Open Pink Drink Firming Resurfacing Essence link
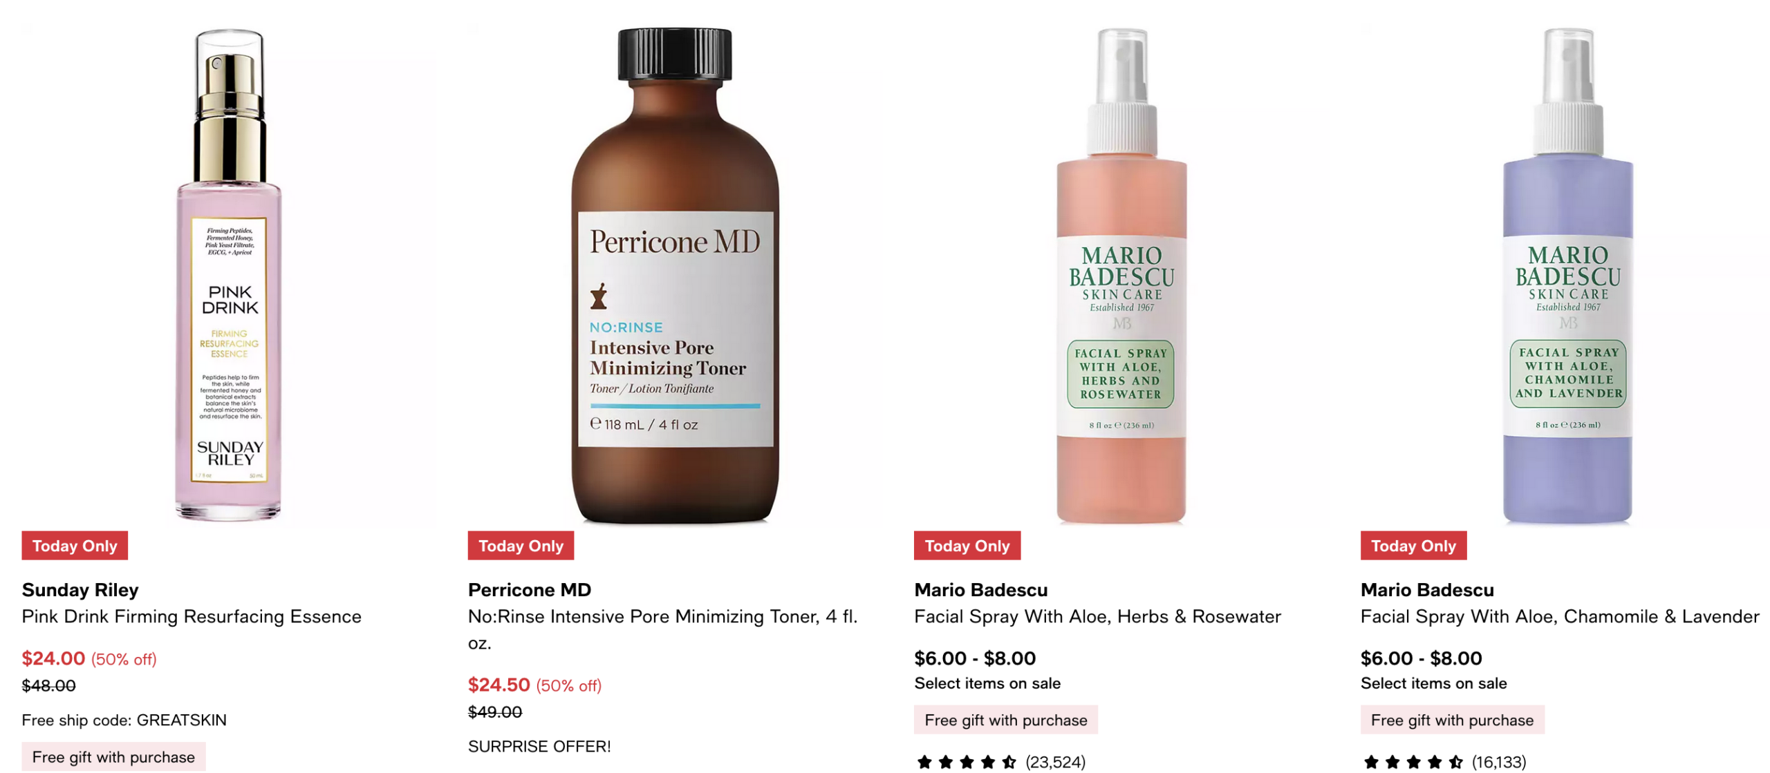Screen dimensions: 1770x773 coord(192,616)
